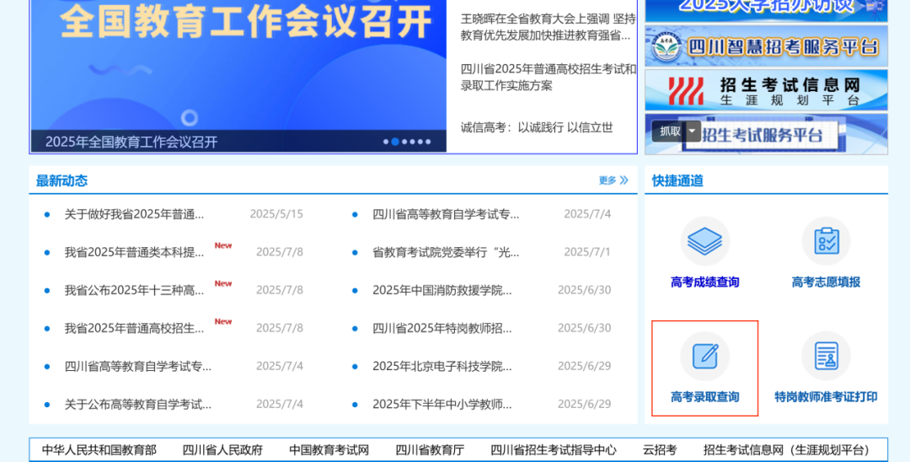The width and height of the screenshot is (910, 462).
Task: Open news 2025年北京电子科技学院...
Action: click(442, 366)
